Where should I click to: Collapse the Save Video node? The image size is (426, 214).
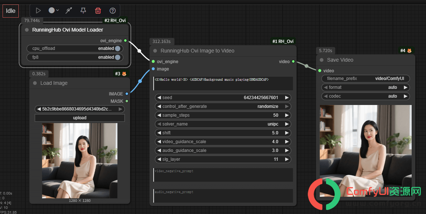click(x=322, y=60)
